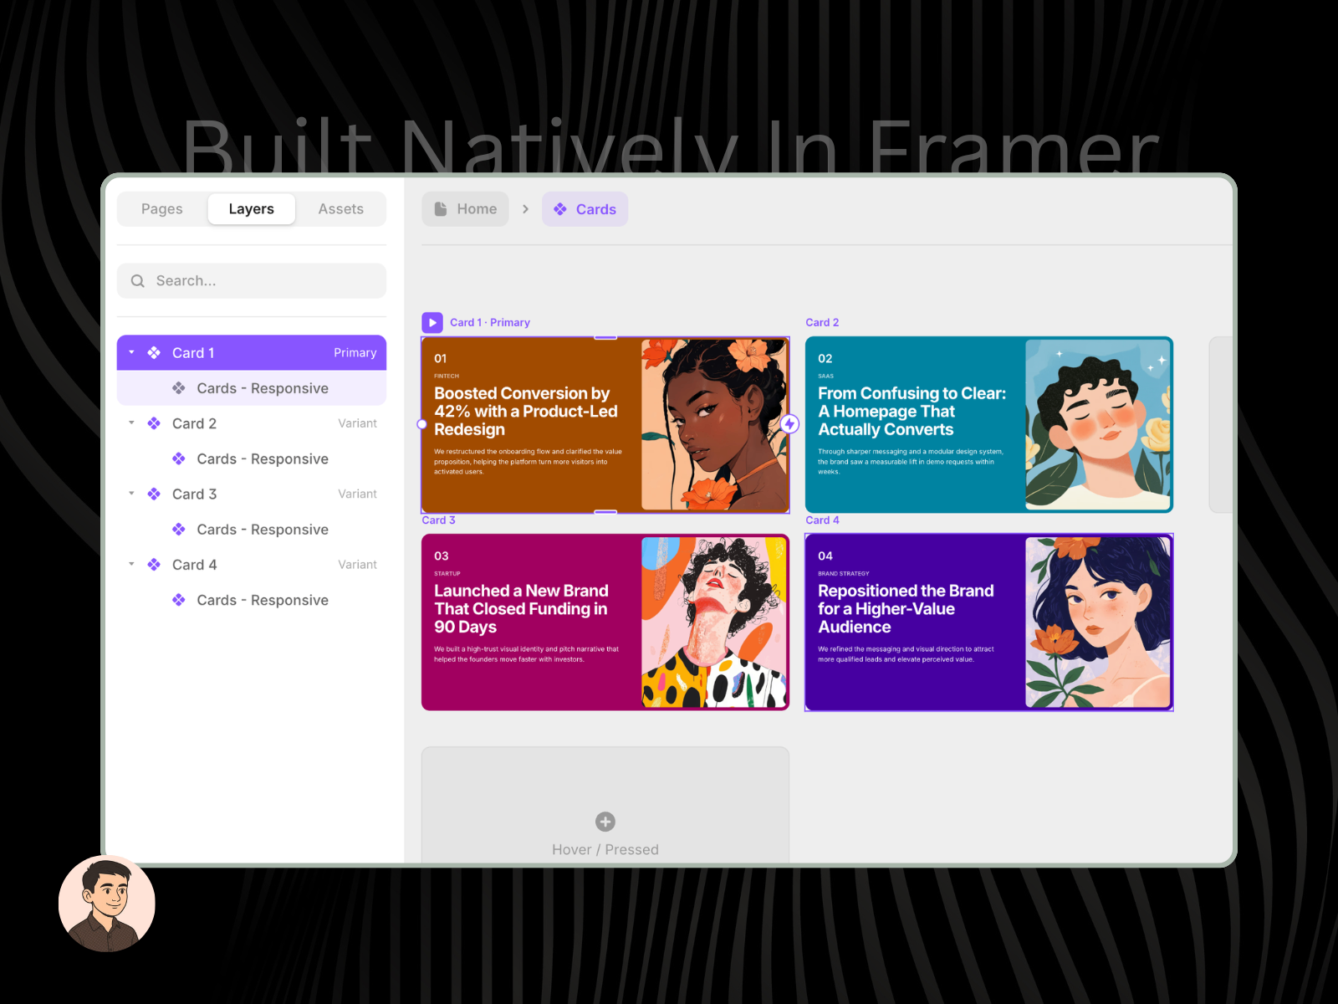This screenshot has height=1004, width=1338.
Task: Click the page icon in Home breadcrumb
Action: 441,209
